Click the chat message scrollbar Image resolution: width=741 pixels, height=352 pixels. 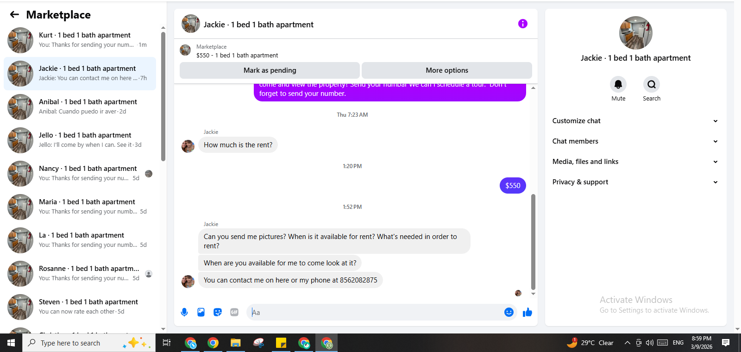(533, 242)
